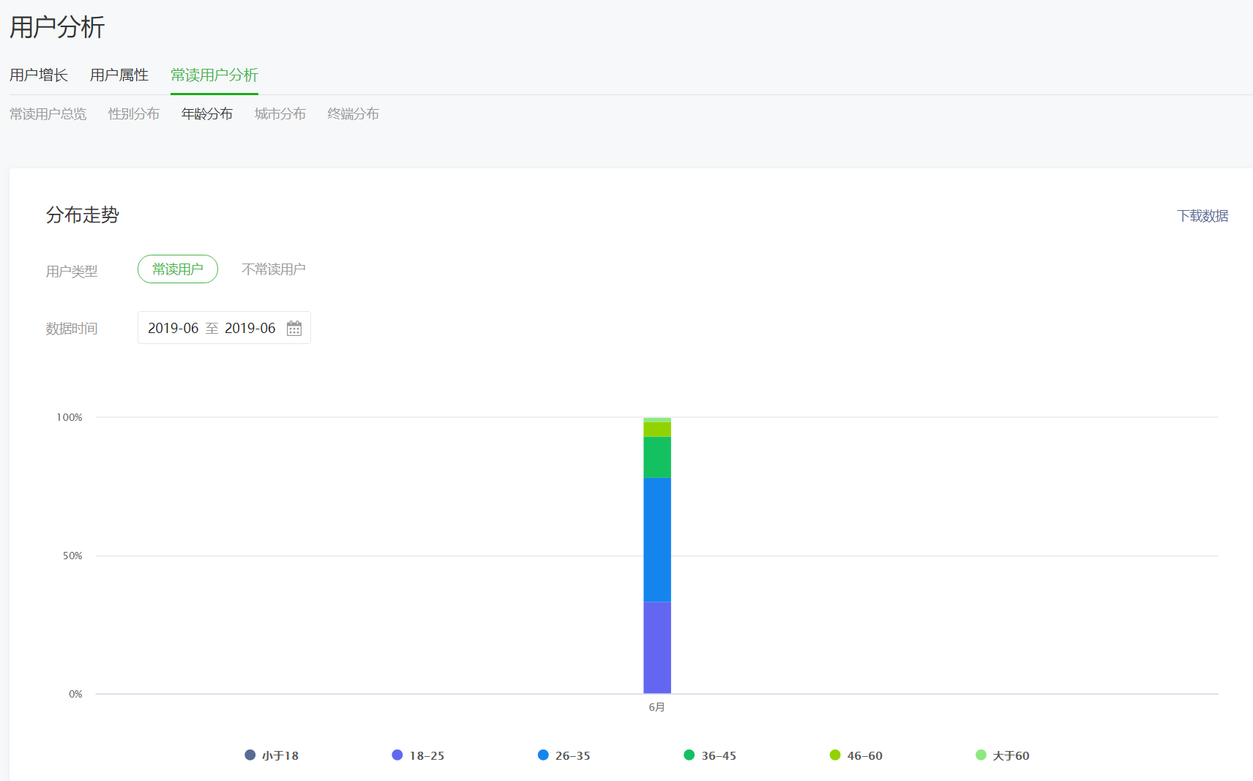
Task: Select 常读用户 user type
Action: click(178, 269)
